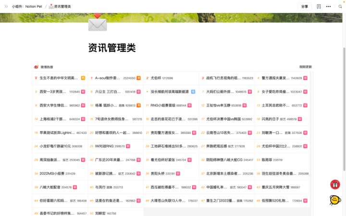Click orange badge beside 生生不息的中华文明美
Image resolution: width=346 pixels, height=216 pixels.
point(83,78)
